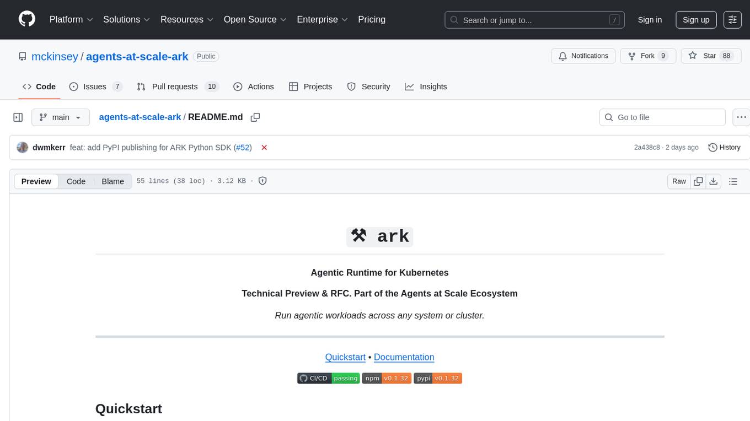Go to agents-at-scale-ark breadcrumb folder

(x=140, y=117)
